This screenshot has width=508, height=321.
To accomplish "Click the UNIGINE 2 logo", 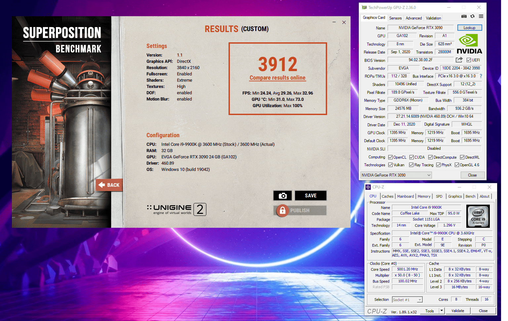I will click(176, 209).
